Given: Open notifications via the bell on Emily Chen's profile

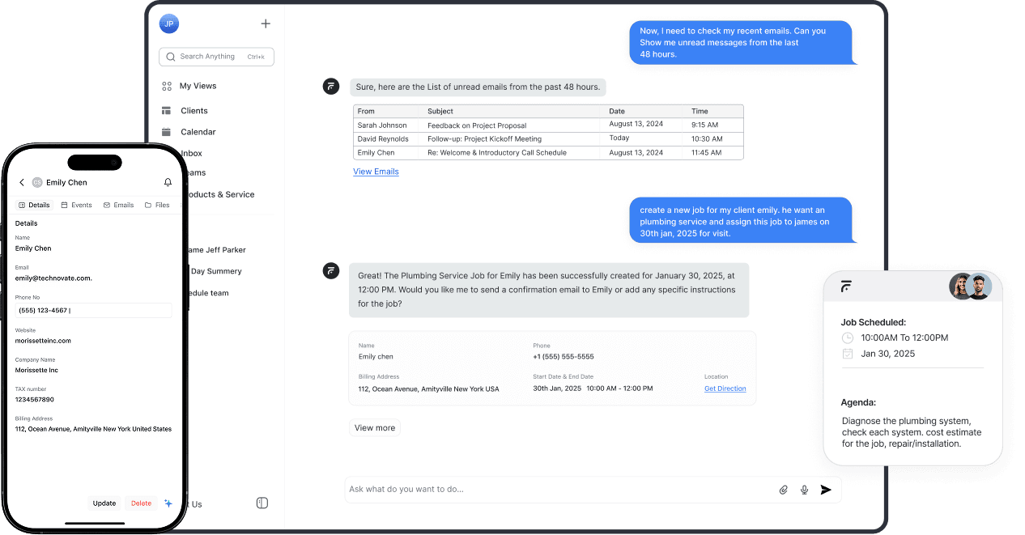Looking at the screenshot, I should [168, 182].
